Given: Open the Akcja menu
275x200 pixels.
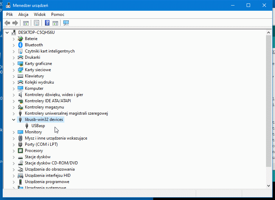Looking at the screenshot, I should [x=23, y=15].
